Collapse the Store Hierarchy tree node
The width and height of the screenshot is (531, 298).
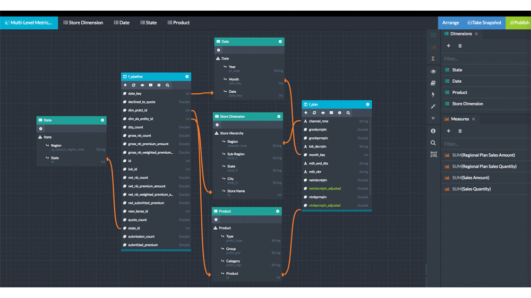point(217,133)
